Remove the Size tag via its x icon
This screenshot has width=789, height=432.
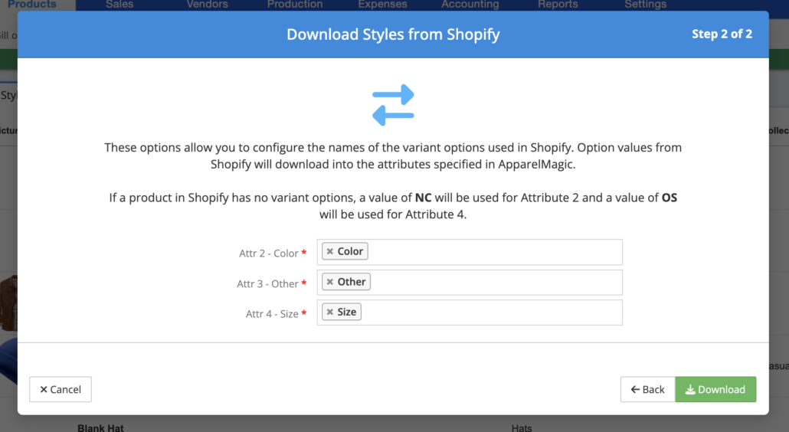pyautogui.click(x=330, y=312)
